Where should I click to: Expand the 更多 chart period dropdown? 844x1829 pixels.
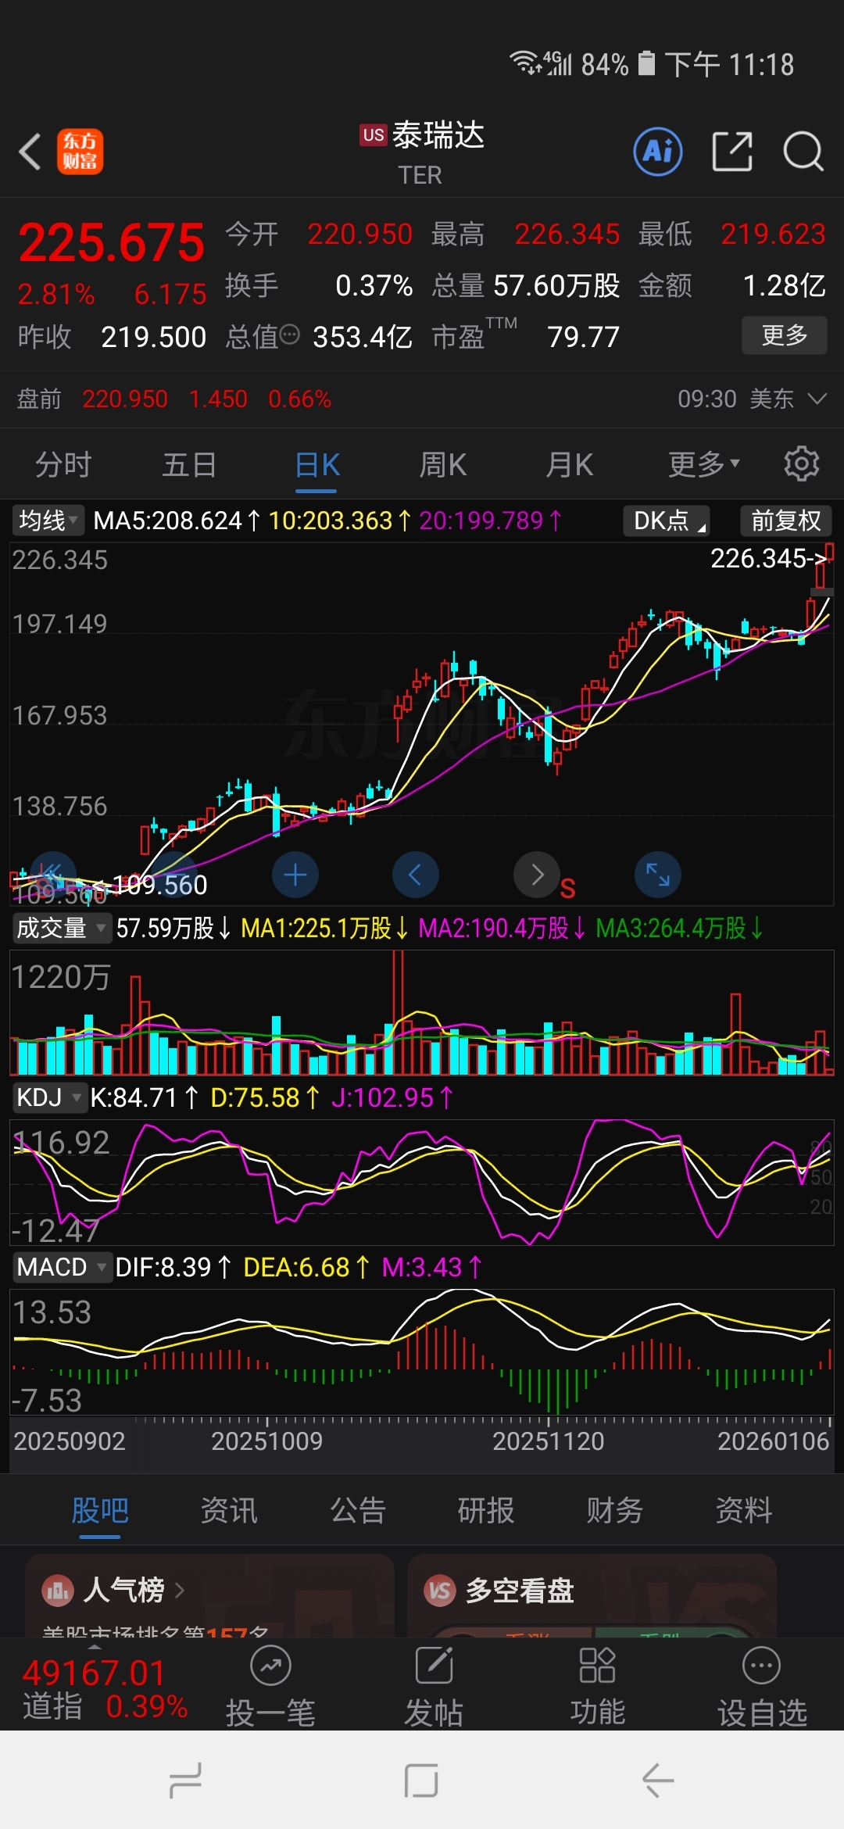pos(704,464)
